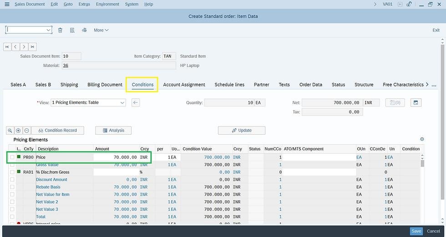
Task: Switch to the Shipping tab
Action: point(69,85)
